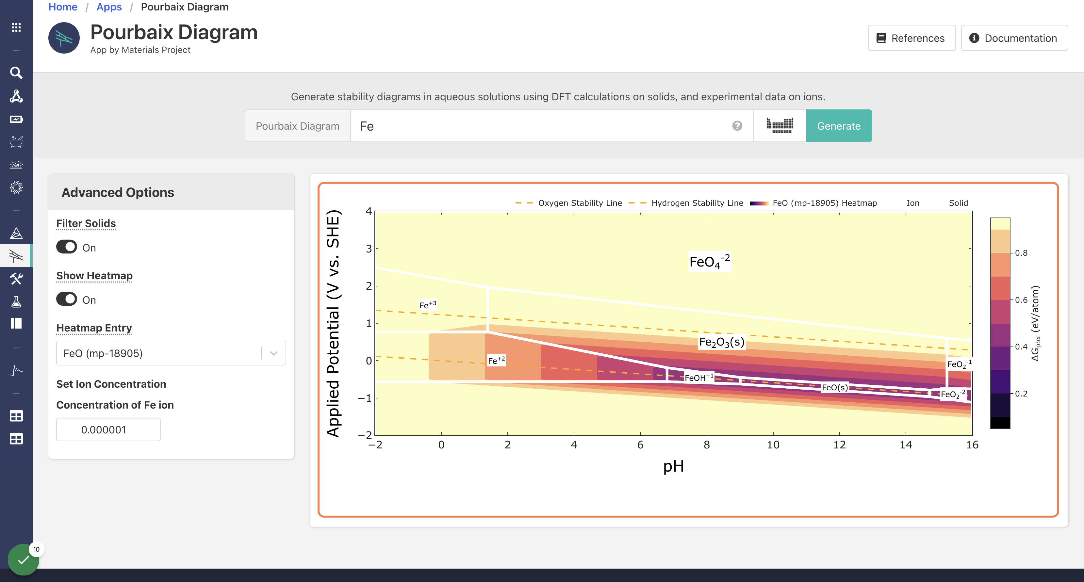Click the ΔGpbx heatmap colorbar
1084x582 pixels.
[1000, 323]
